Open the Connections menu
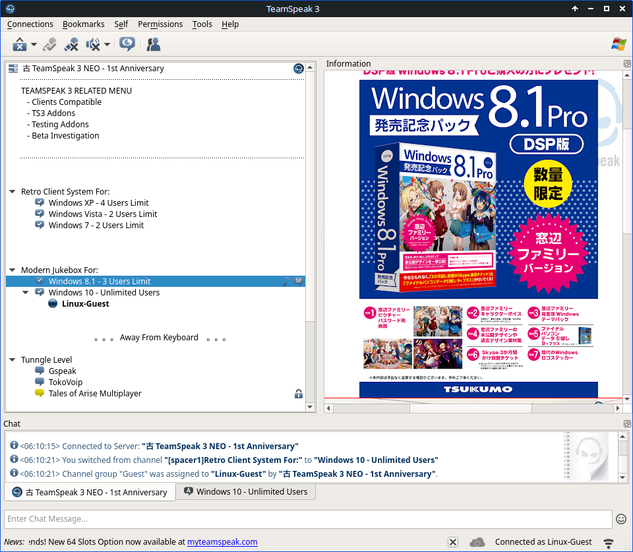Viewport: 633px width, 552px height. 30,24
